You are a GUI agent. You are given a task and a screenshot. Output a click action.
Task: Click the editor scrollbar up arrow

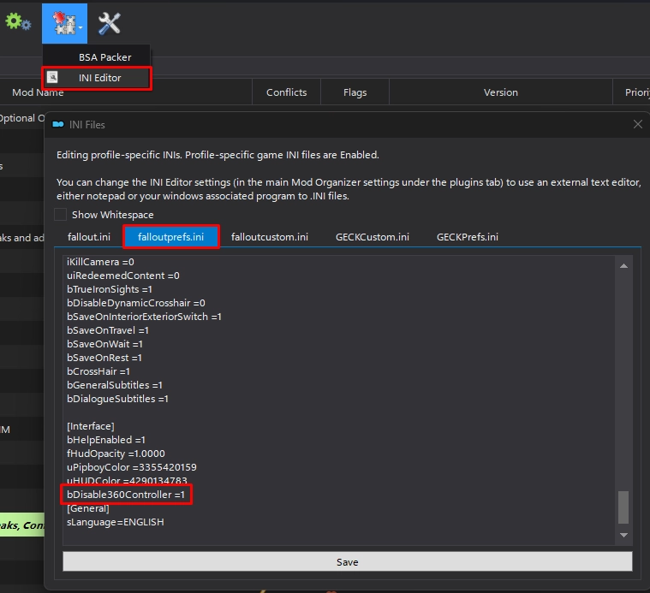623,266
